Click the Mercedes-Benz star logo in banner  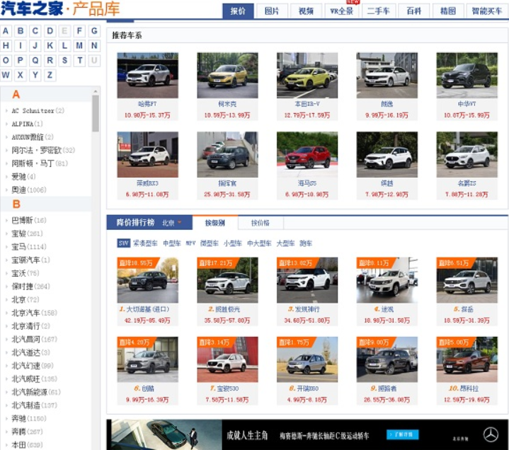click(491, 434)
